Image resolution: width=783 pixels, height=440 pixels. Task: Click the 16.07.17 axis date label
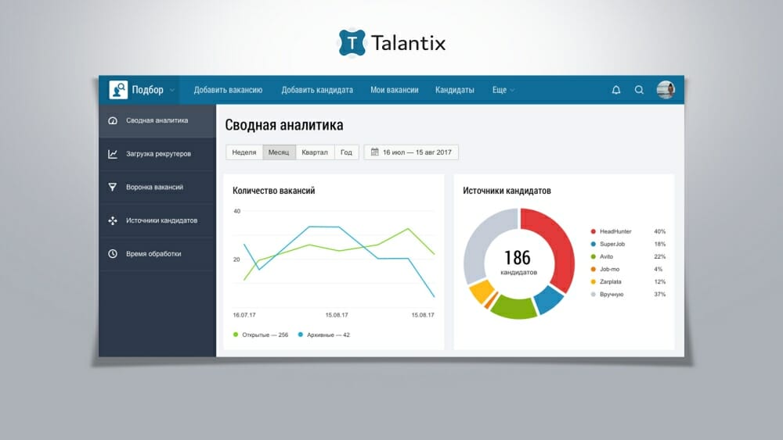click(244, 315)
